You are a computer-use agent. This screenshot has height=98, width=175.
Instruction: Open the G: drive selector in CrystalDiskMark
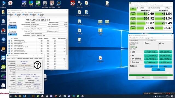[157, 8]
